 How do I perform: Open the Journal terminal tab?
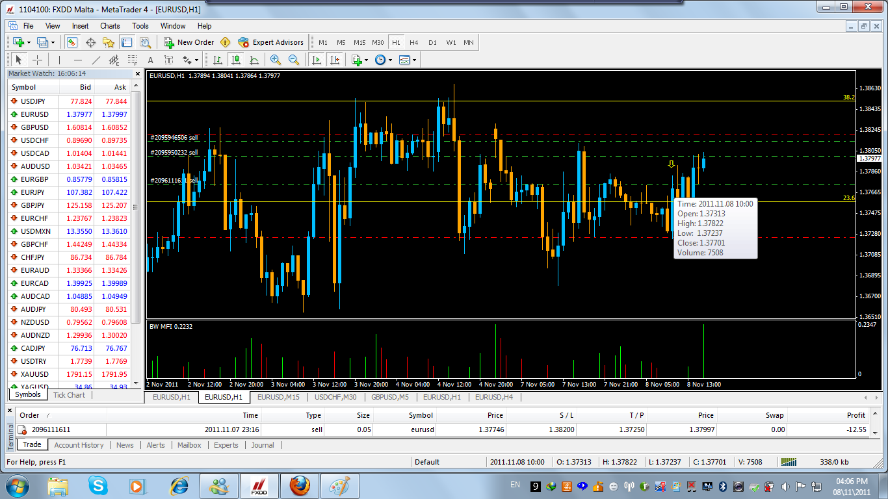click(x=263, y=445)
